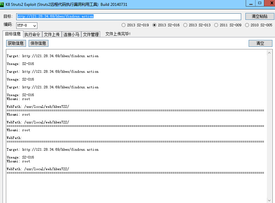Open the 执行命令 tab
Screen dimensions: 275x203
tap(32, 34)
